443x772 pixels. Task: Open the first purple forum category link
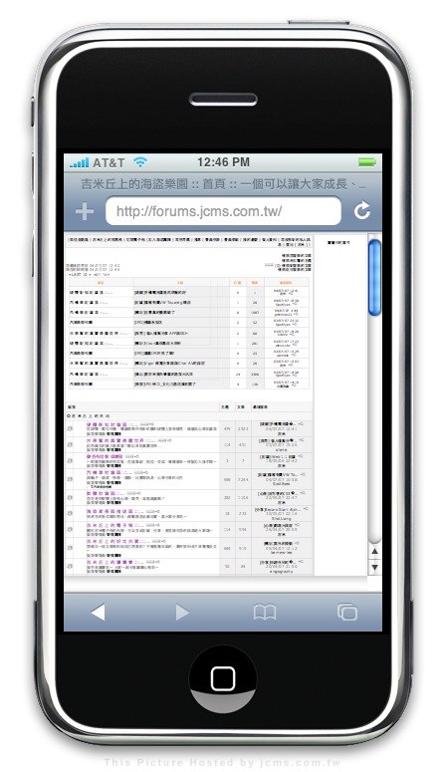(107, 424)
